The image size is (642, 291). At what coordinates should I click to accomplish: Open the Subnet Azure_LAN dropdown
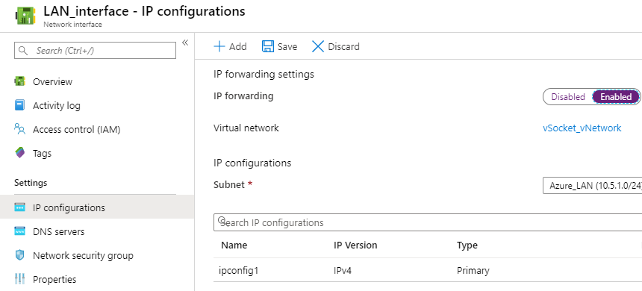[x=592, y=185]
